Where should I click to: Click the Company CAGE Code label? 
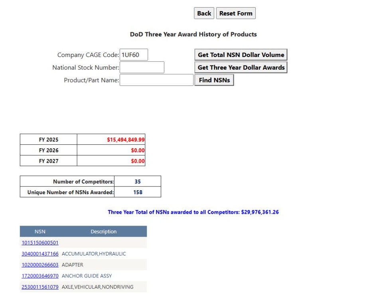pos(88,55)
